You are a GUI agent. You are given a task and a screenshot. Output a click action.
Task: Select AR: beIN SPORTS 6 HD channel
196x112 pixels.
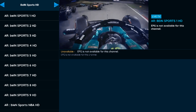click(x=29, y=65)
